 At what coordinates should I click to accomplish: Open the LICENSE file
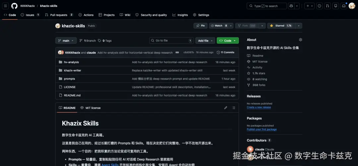[x=70, y=87]
